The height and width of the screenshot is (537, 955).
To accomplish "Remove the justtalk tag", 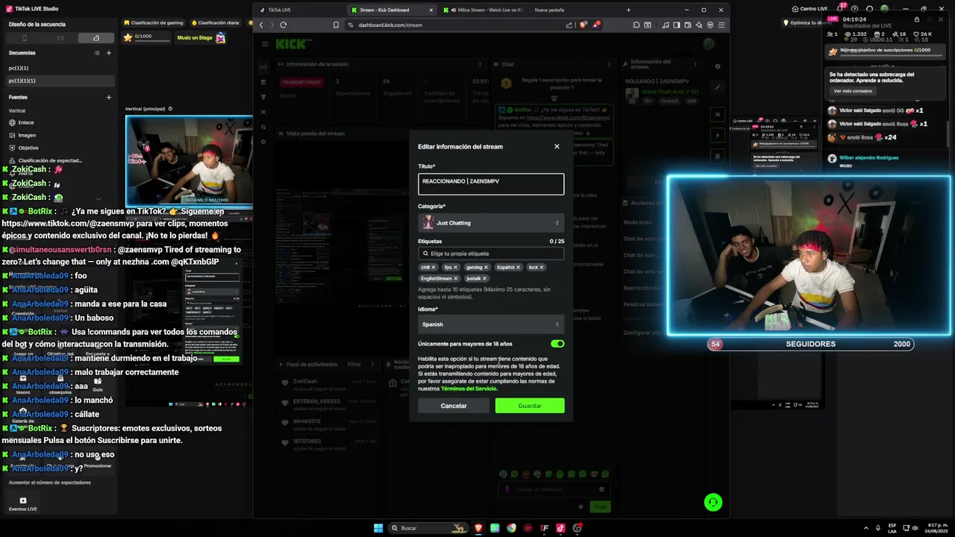I will click(484, 278).
